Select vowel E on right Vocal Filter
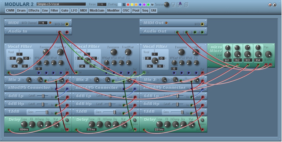 tap(148, 58)
